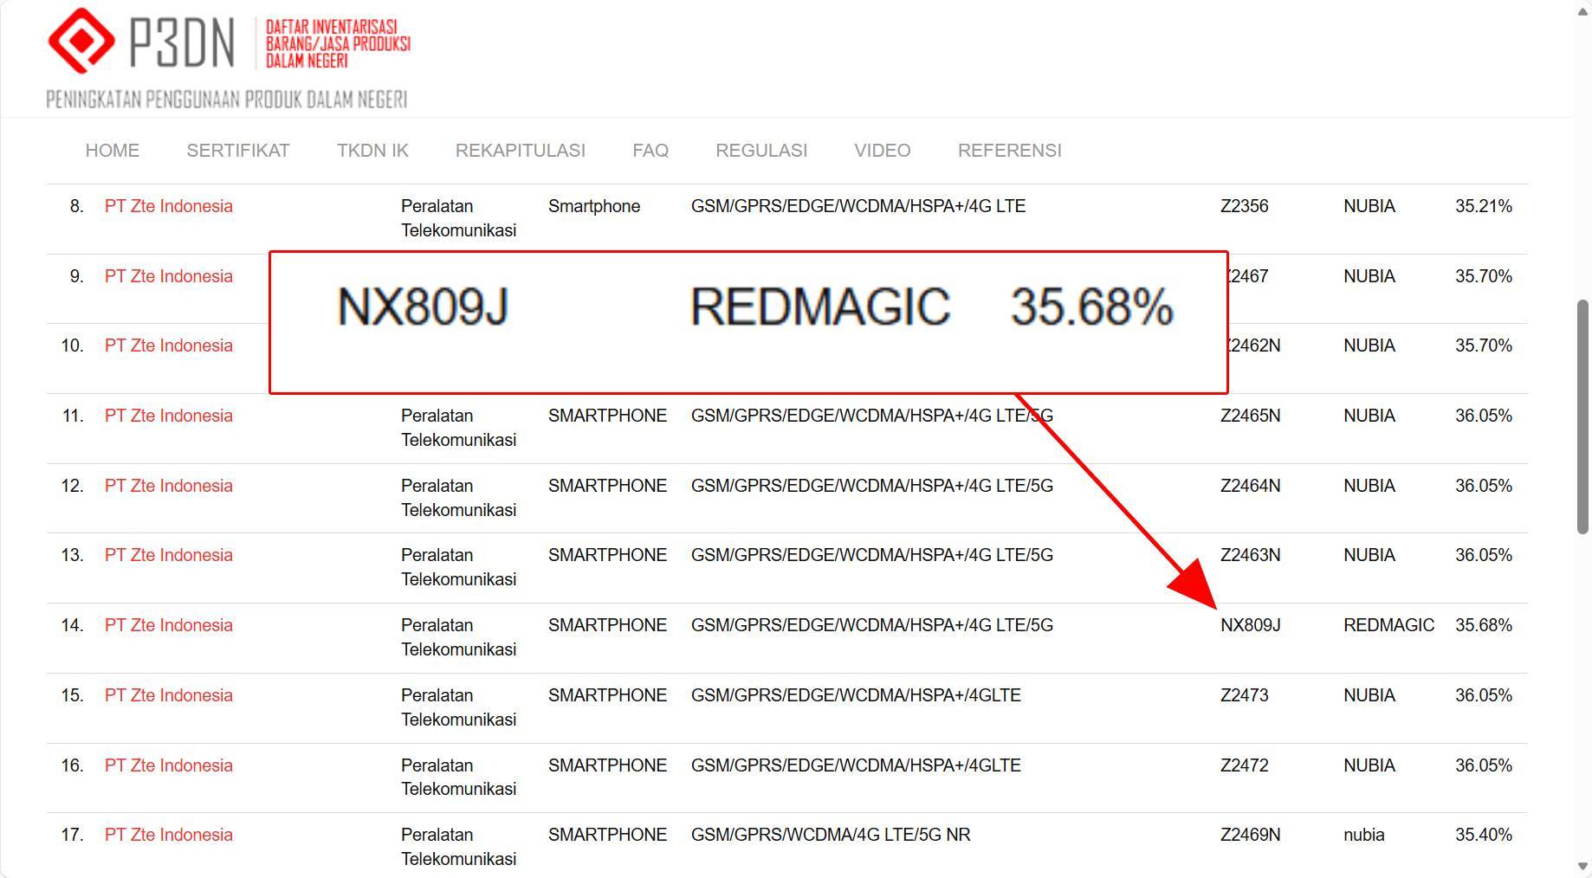
Task: Open the REGULASI page
Action: coord(760,150)
